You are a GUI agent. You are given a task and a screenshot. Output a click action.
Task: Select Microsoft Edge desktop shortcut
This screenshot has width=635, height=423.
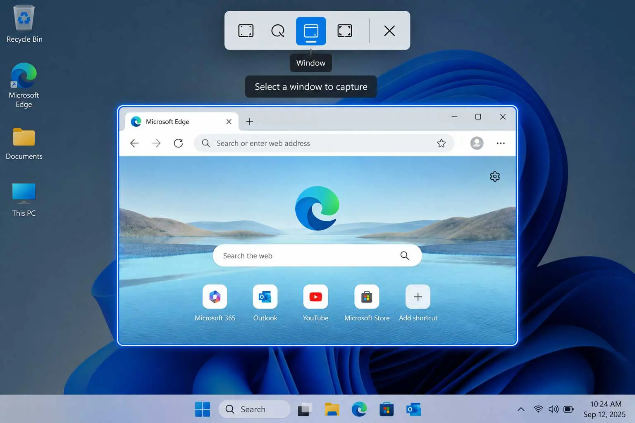pyautogui.click(x=24, y=86)
